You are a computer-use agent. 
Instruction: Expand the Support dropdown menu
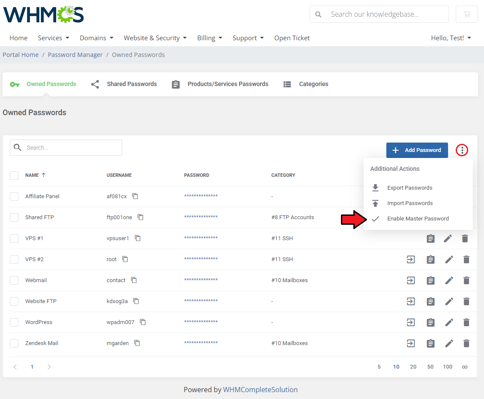[x=248, y=38]
